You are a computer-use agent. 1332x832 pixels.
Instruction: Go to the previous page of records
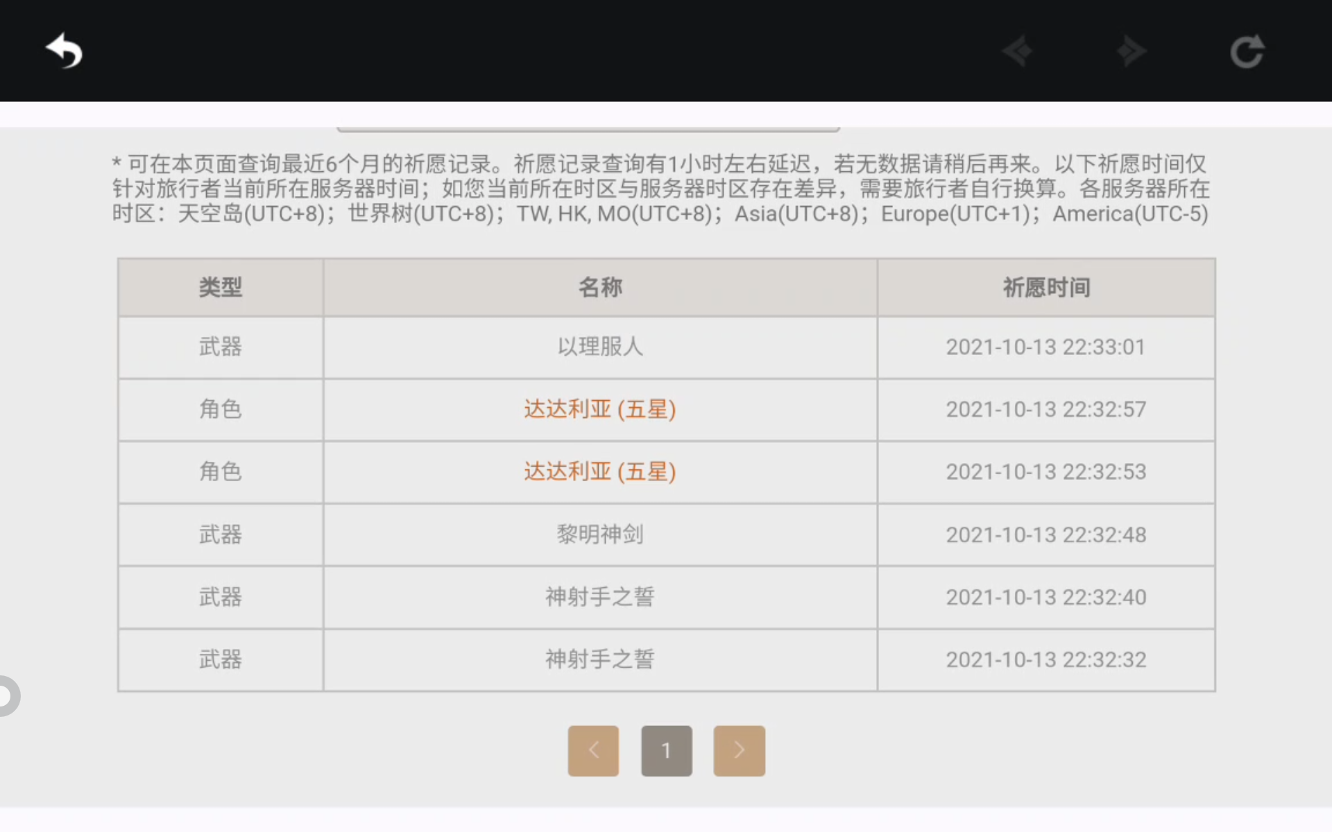[x=593, y=750]
